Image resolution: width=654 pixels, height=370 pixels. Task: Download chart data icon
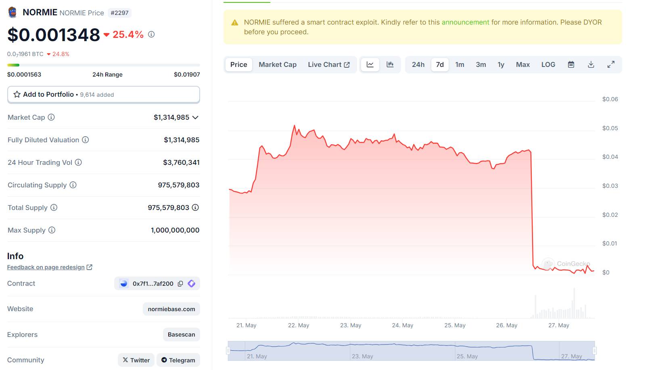tap(591, 64)
